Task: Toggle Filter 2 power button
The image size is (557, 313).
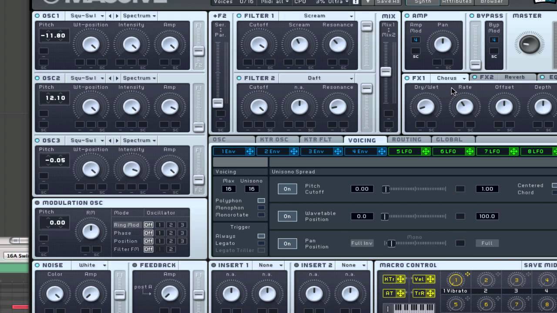Action: [239, 78]
